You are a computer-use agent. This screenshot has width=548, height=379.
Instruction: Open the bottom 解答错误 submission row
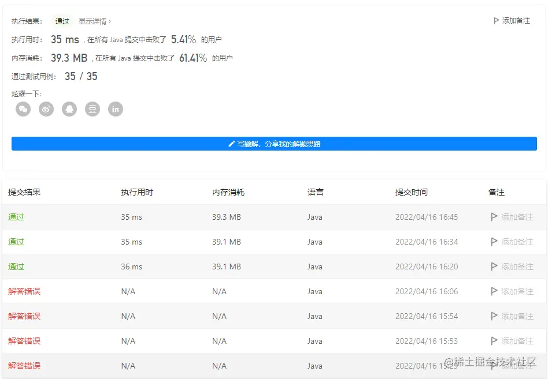click(x=24, y=365)
